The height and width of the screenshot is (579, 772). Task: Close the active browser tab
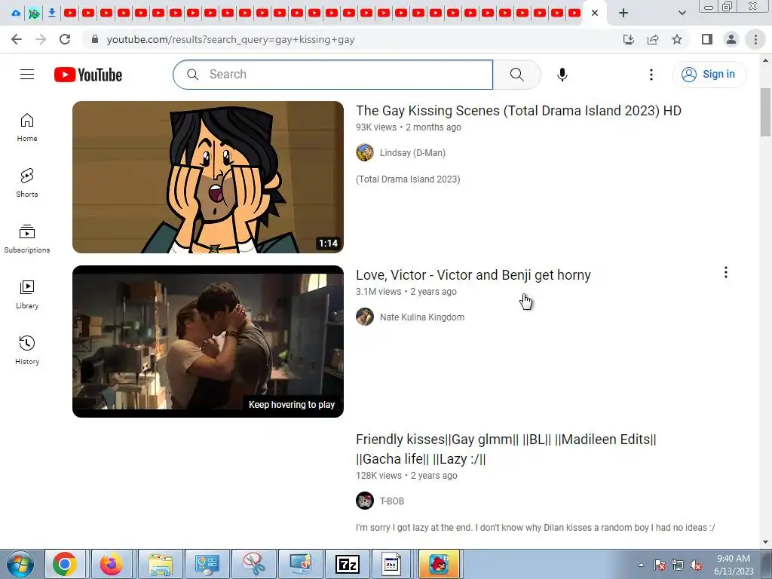(595, 13)
